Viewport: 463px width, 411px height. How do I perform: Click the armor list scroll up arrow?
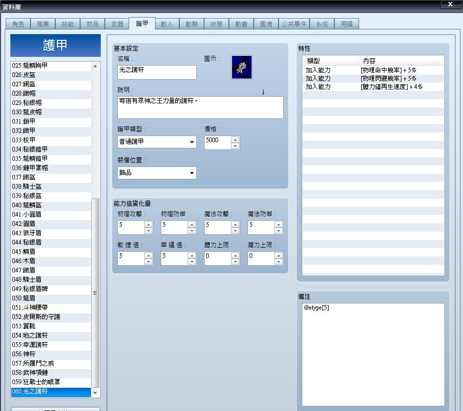tap(96, 66)
